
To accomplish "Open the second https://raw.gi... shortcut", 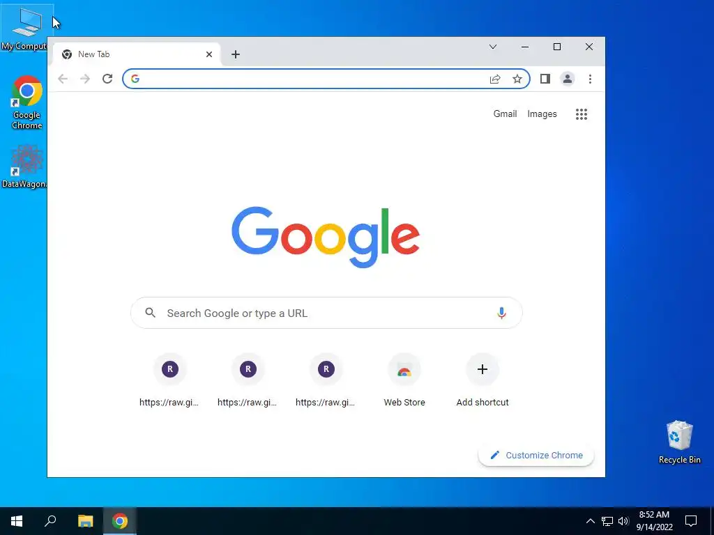I will [248, 380].
